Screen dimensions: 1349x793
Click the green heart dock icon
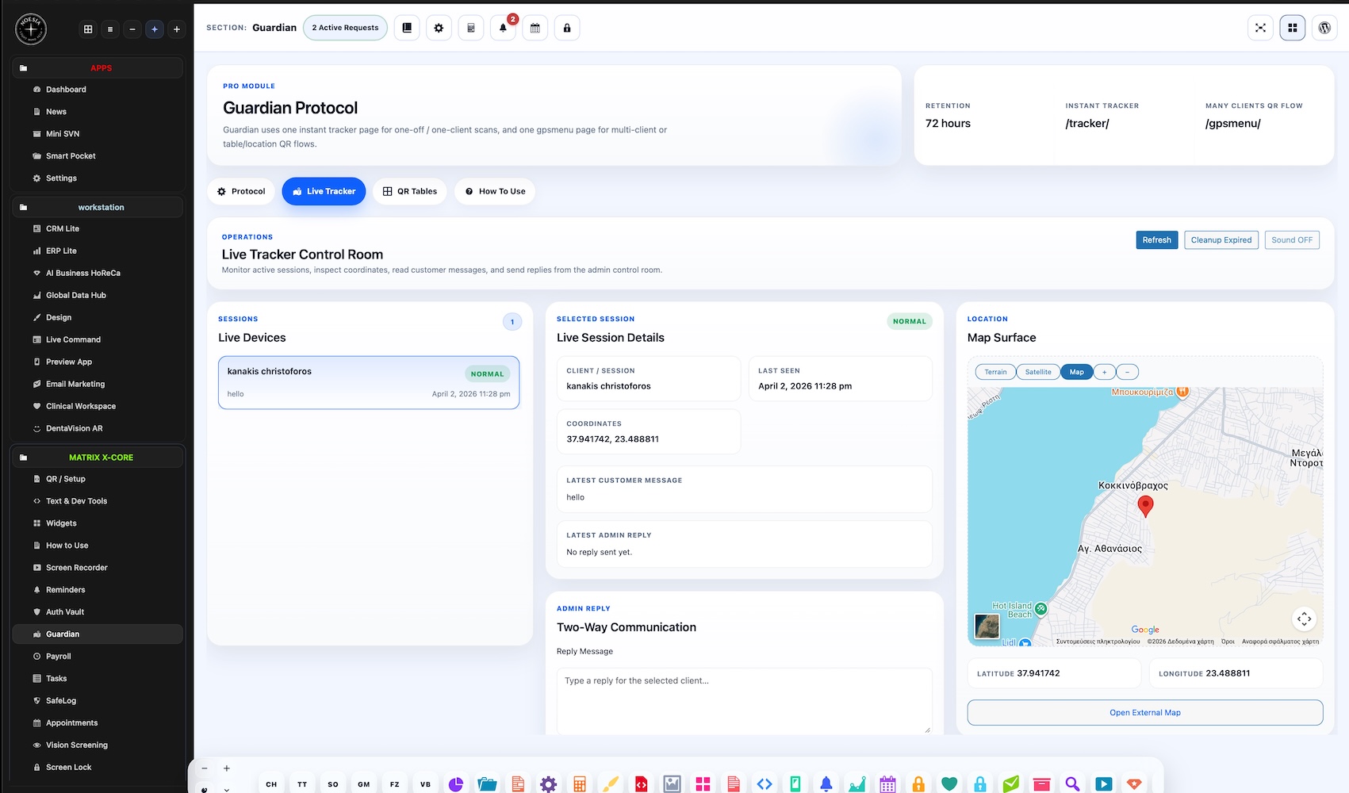(x=949, y=784)
